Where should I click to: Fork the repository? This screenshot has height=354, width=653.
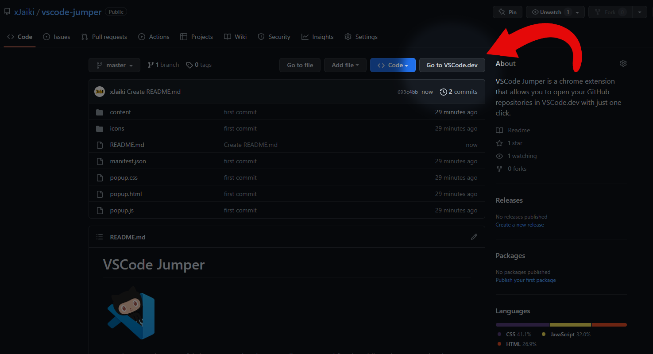610,12
